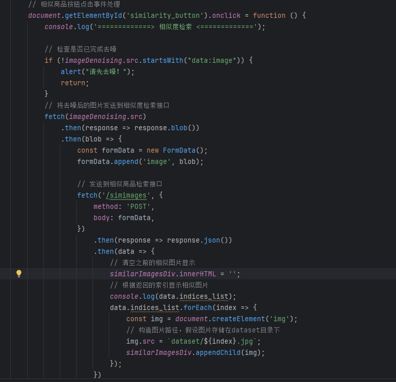Viewport: 396px width, 382px height.
Task: Click the comment 发送到相似商品检索接口
Action: [x=120, y=184]
